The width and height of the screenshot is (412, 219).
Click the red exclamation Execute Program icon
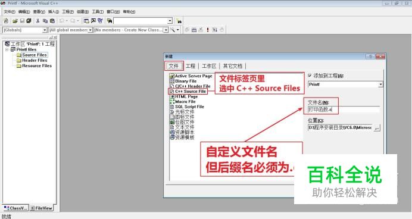pyautogui.click(x=208, y=30)
